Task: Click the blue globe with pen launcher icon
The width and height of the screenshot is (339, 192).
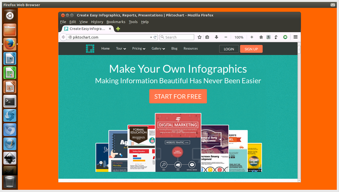Action: click(10, 144)
